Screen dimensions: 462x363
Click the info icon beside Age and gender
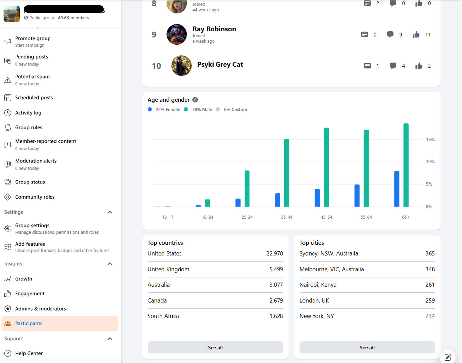click(195, 100)
